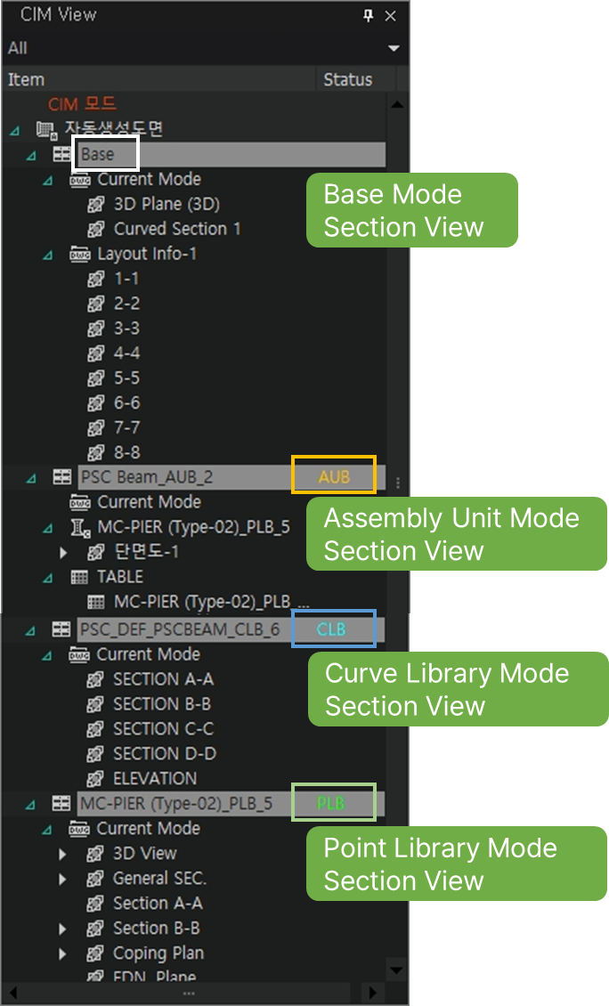Image resolution: width=609 pixels, height=1006 pixels.
Task: Click the 3-3 section icon
Action: point(95,329)
